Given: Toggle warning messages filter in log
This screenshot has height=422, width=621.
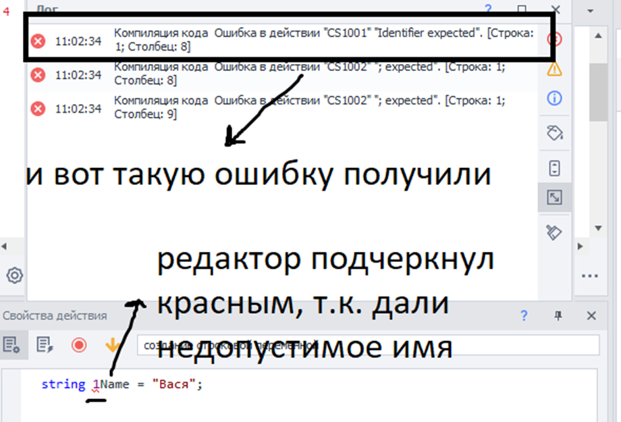Looking at the screenshot, I should (554, 69).
